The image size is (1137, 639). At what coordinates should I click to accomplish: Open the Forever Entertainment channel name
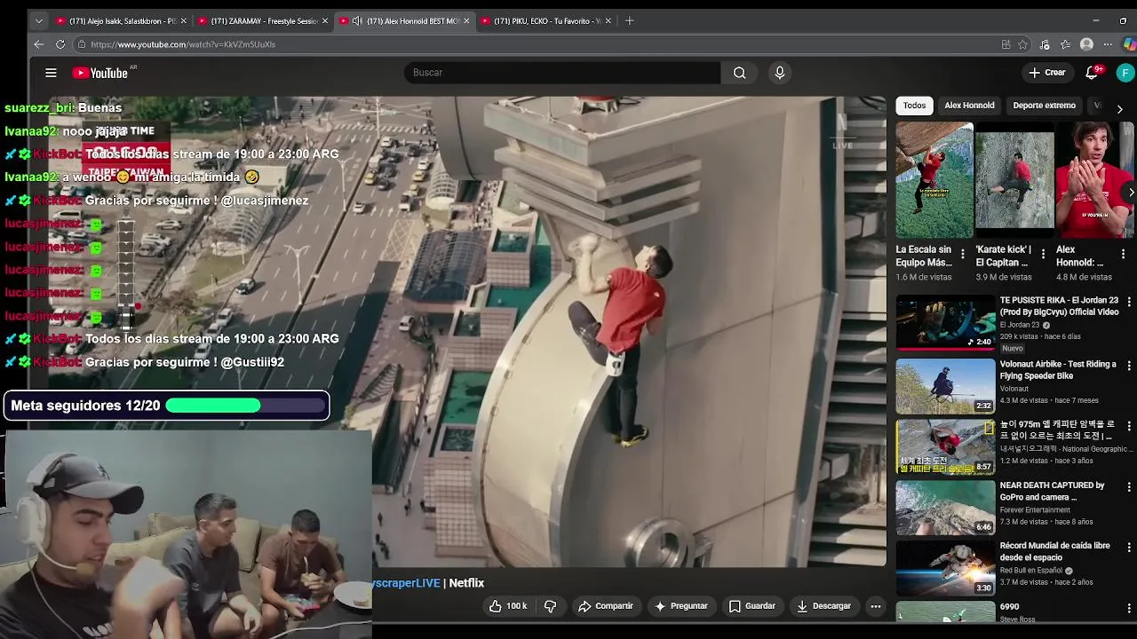click(x=1035, y=510)
